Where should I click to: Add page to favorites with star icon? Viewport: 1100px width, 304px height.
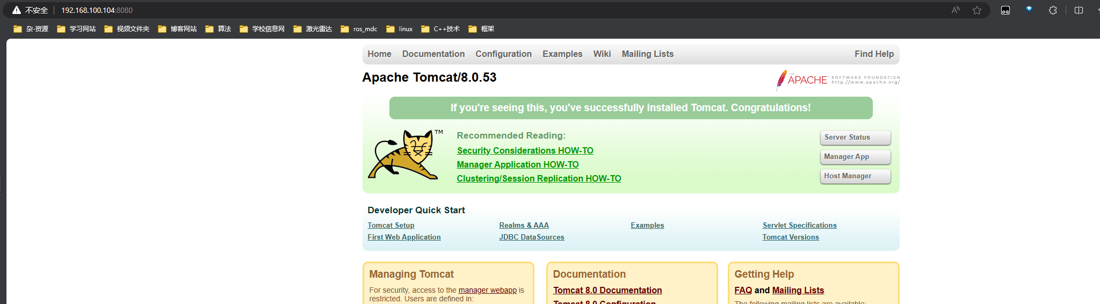click(x=977, y=10)
